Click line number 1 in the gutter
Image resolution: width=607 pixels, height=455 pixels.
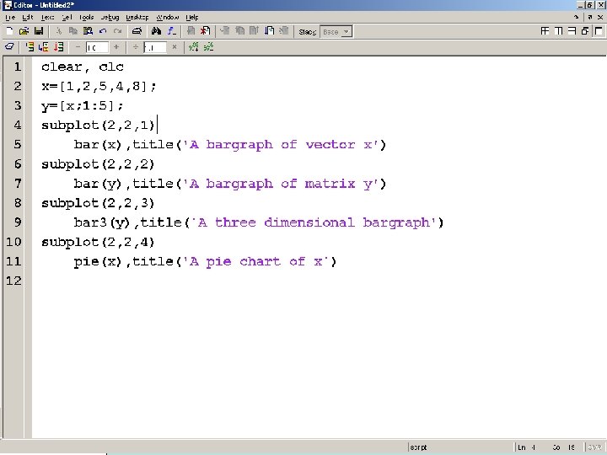17,67
